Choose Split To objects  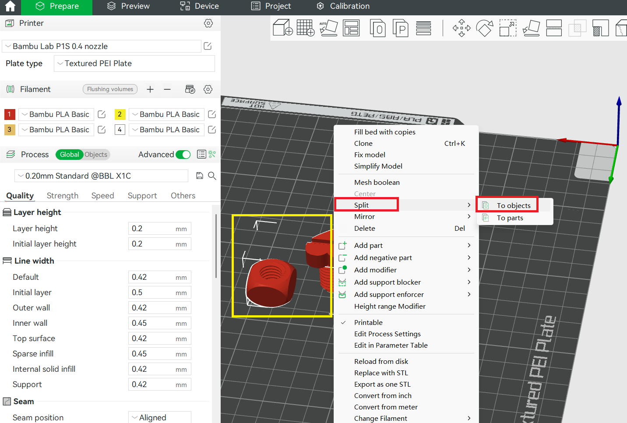click(x=514, y=205)
